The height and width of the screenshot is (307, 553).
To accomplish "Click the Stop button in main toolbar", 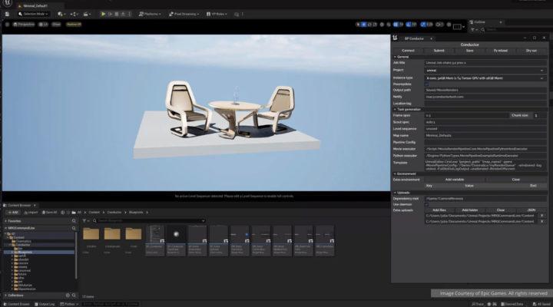I will [x=117, y=14].
